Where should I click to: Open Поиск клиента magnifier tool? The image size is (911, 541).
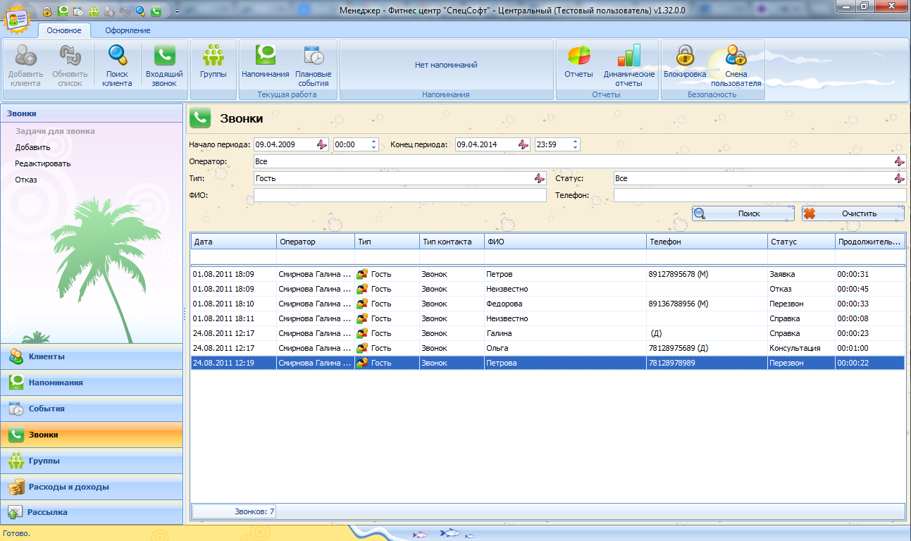coord(117,56)
